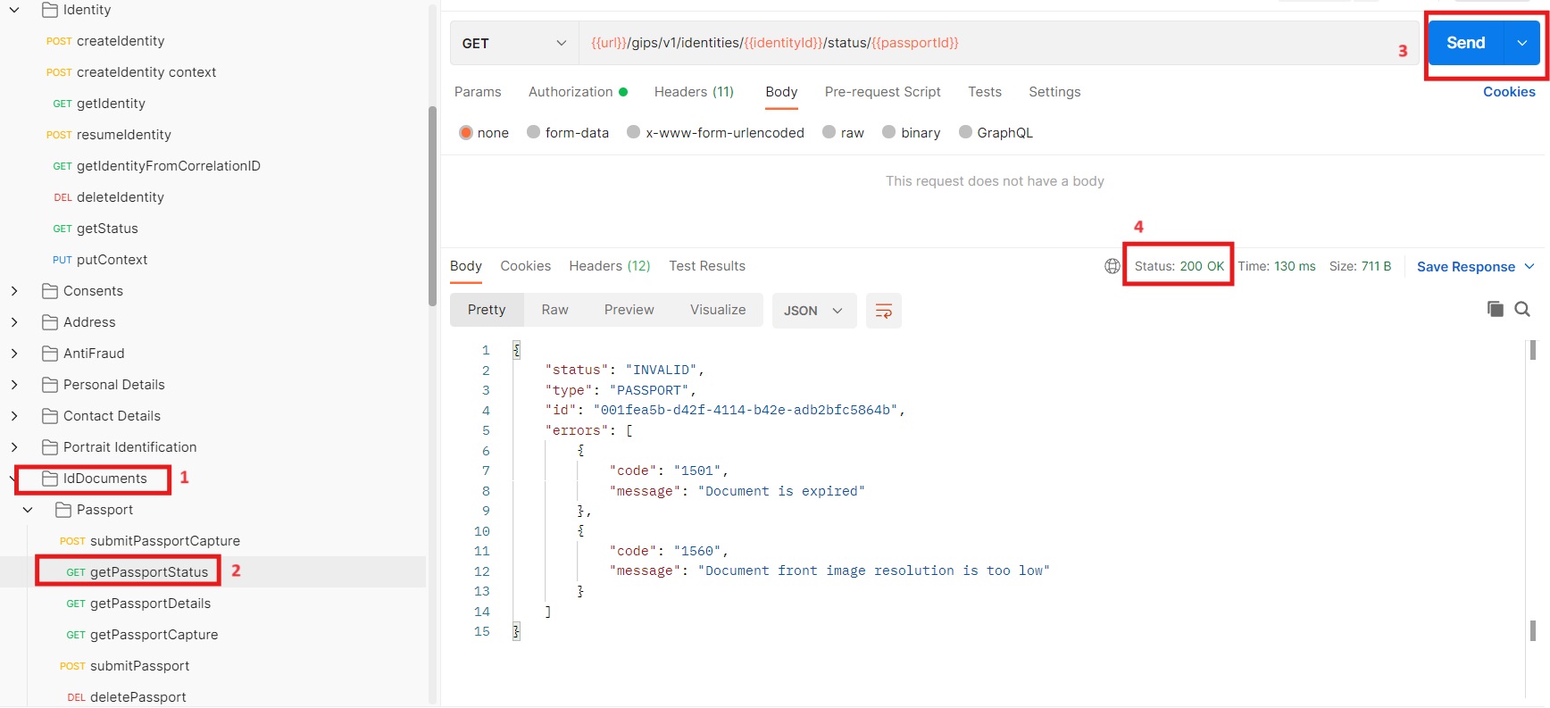Click Save Response

tap(1466, 267)
